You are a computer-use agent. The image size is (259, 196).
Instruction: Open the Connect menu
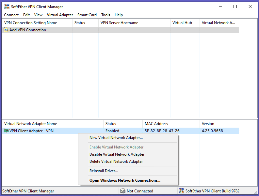11,15
